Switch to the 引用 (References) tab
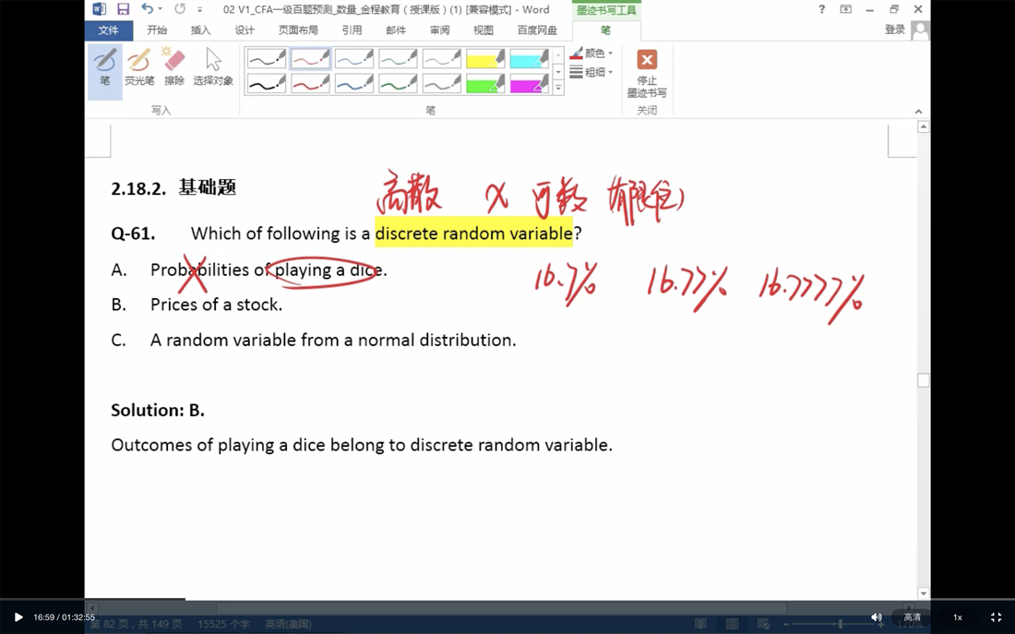1015x634 pixels. click(352, 30)
